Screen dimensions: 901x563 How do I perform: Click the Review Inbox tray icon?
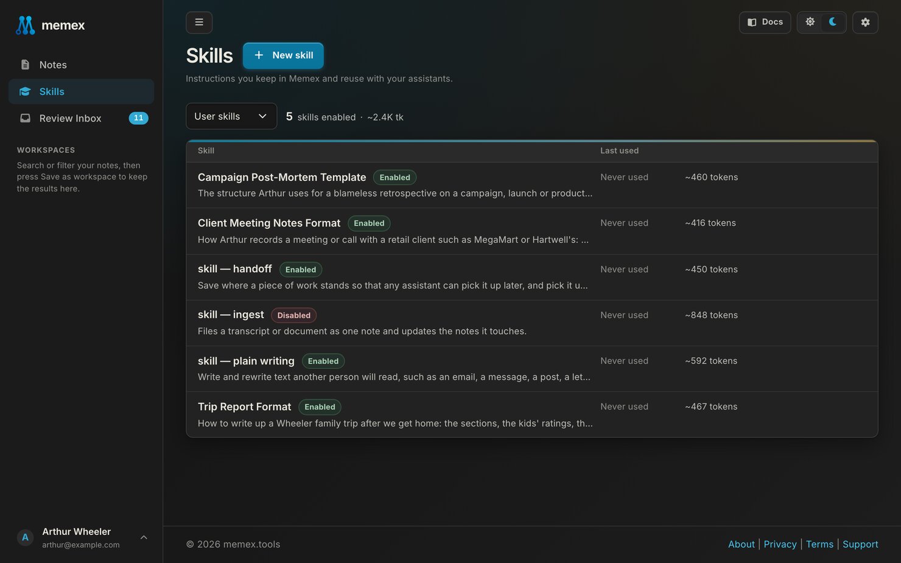tap(25, 118)
